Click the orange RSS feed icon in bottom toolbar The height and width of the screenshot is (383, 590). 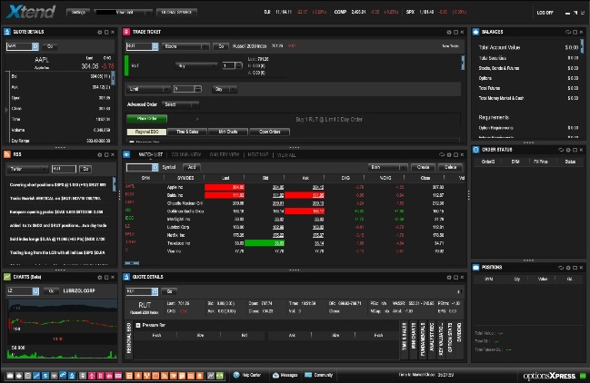click(165, 376)
